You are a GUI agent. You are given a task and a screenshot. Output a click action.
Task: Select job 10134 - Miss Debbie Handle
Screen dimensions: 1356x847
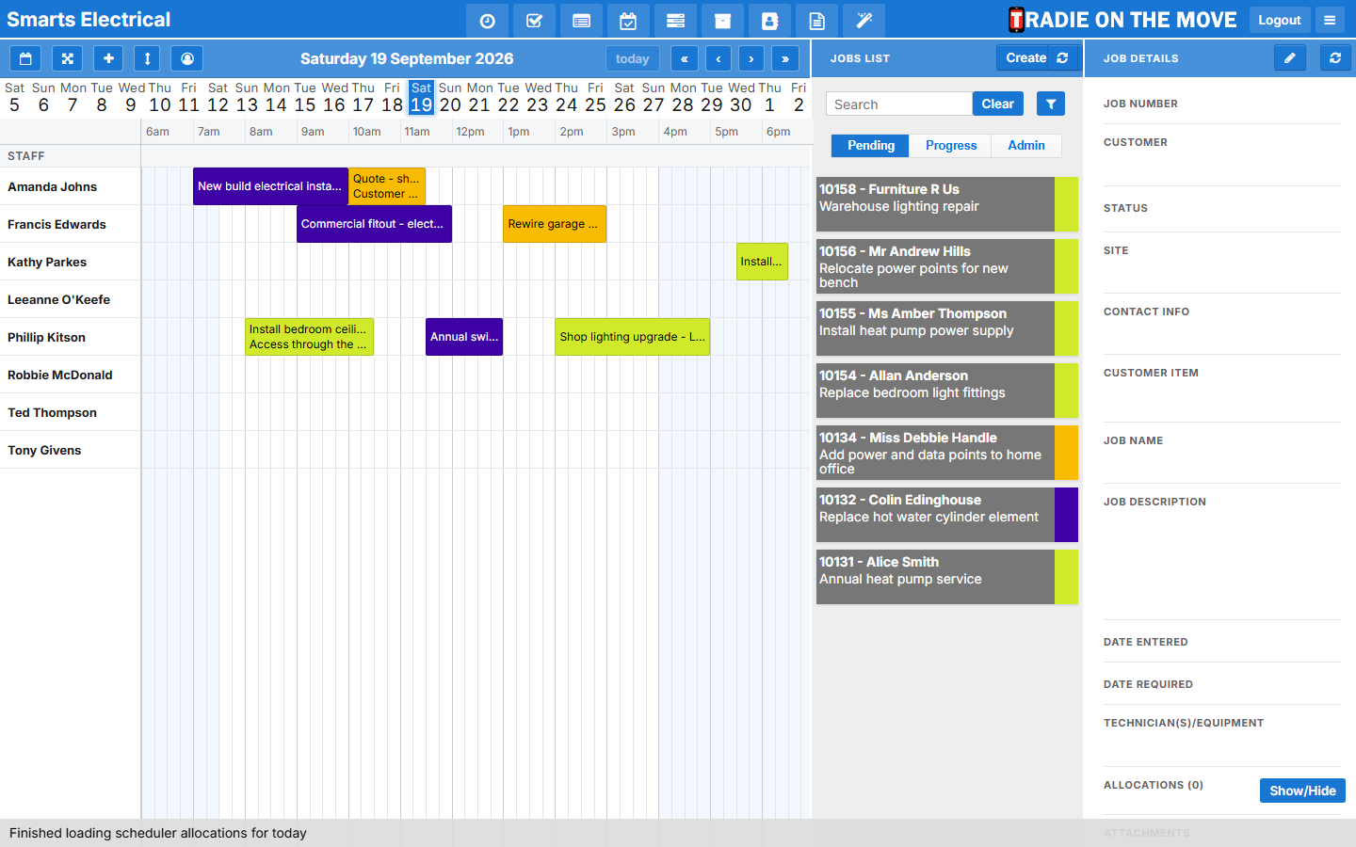click(946, 453)
